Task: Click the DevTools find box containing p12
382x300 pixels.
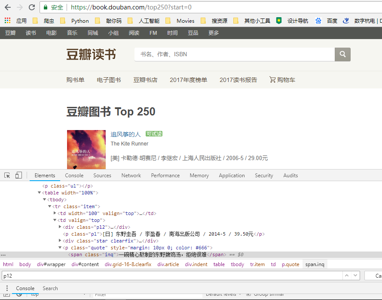Action: 172,276
